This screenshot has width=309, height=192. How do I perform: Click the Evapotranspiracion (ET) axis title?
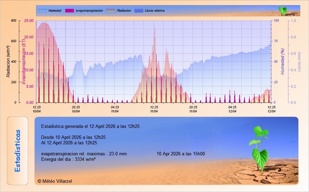pyautogui.click(x=24, y=61)
